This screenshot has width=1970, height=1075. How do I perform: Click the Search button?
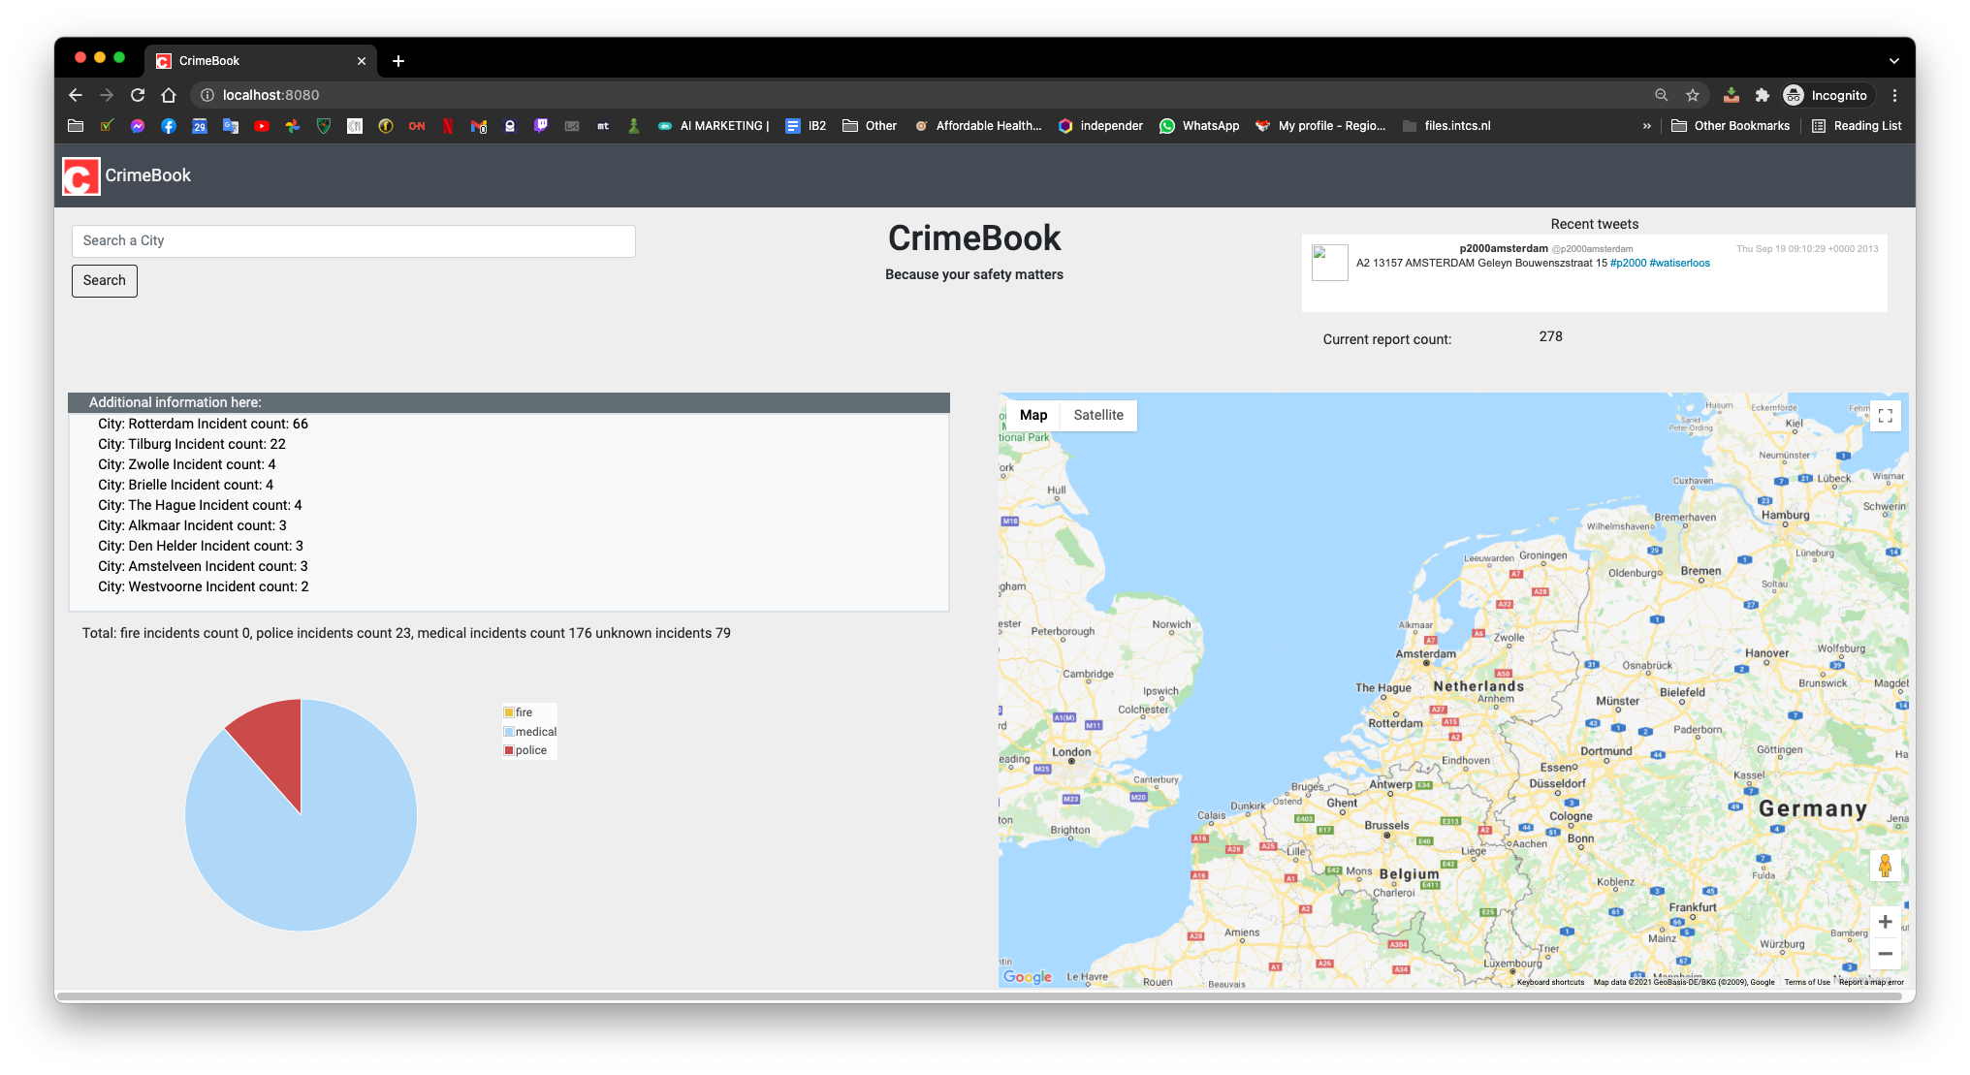pyautogui.click(x=105, y=279)
